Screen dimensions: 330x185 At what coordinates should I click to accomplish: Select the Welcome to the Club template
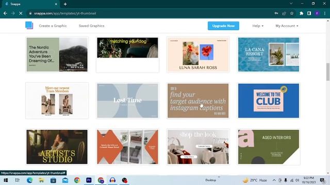pos(269,101)
